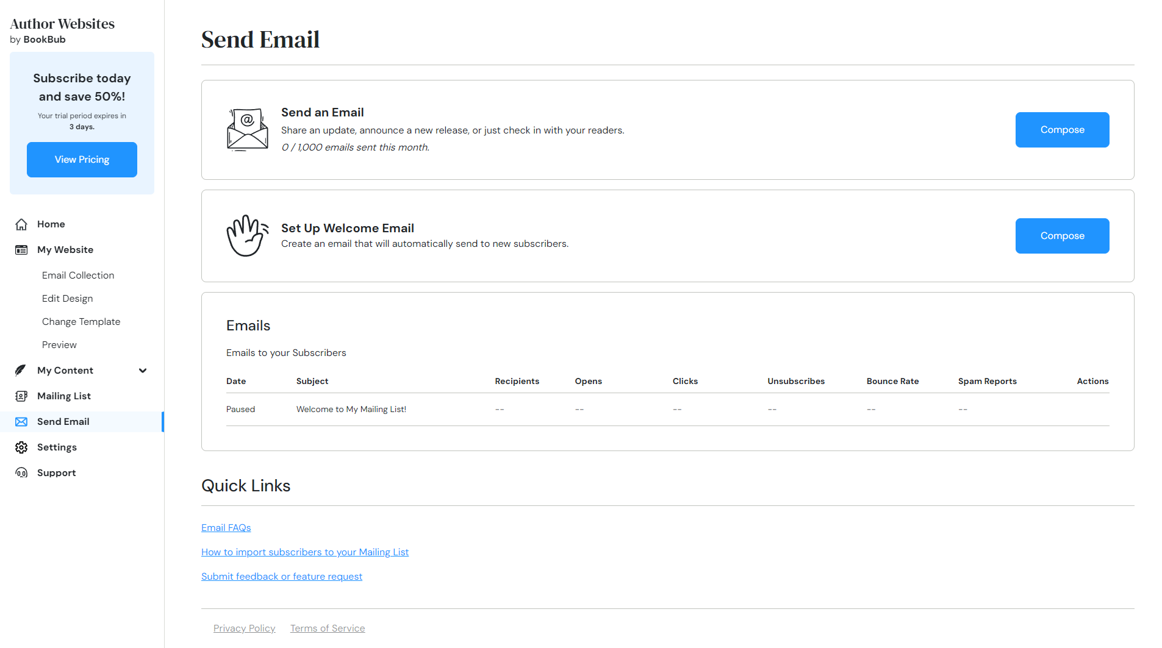
Task: Expand My Content with the chevron arrow
Action: coord(143,371)
